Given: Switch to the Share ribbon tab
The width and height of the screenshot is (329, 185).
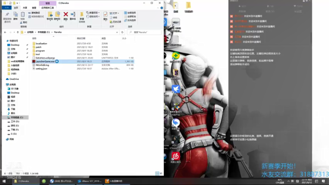Looking at the screenshot, I should point(25,8).
